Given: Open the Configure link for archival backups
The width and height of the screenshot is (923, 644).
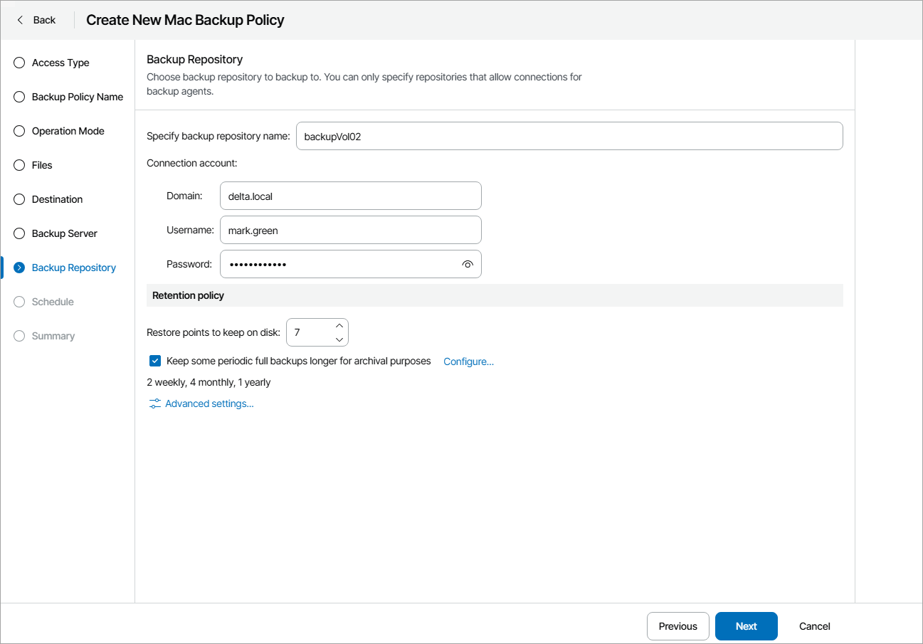Looking at the screenshot, I should (468, 361).
